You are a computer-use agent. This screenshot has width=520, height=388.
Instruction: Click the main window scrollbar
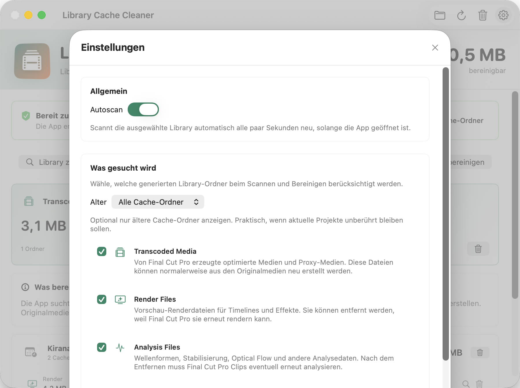point(515,195)
